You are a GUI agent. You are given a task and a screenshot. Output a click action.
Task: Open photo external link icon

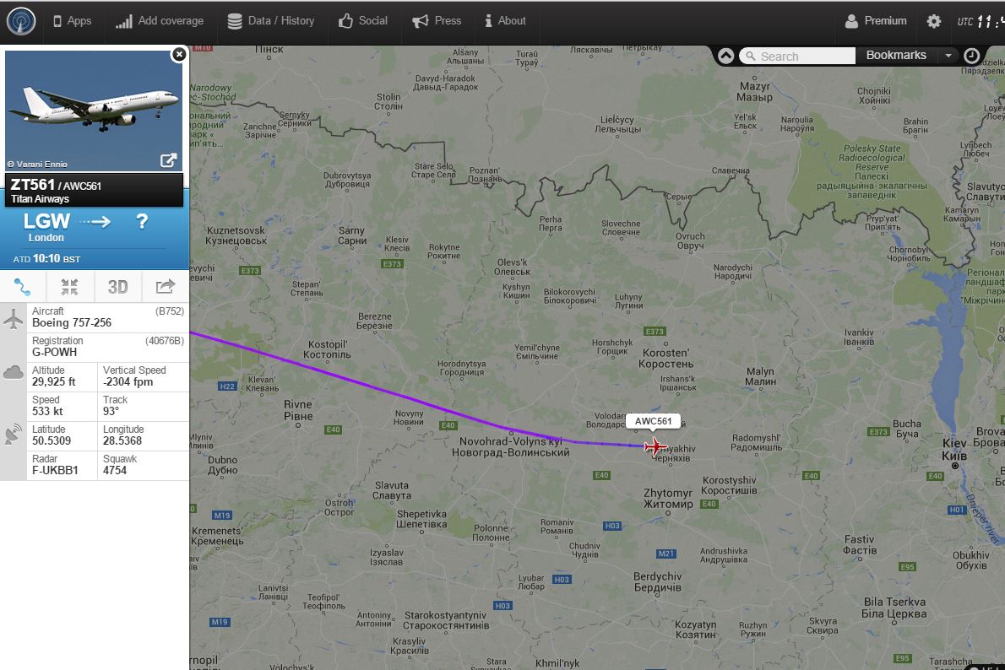coord(168,160)
